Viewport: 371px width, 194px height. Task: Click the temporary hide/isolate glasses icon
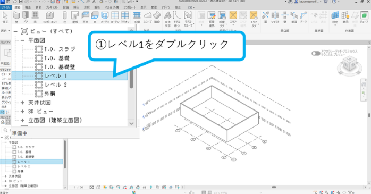(x=145, y=187)
